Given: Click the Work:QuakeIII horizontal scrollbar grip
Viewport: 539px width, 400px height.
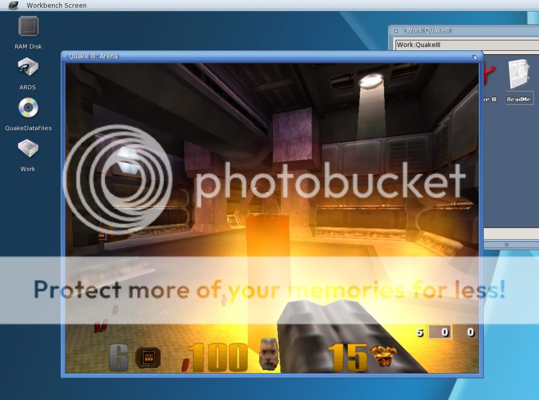Looking at the screenshot, I should [x=506, y=245].
